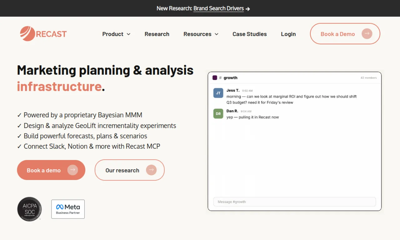Expand the Resources menu chevron
The image size is (400, 240).
coord(217,34)
